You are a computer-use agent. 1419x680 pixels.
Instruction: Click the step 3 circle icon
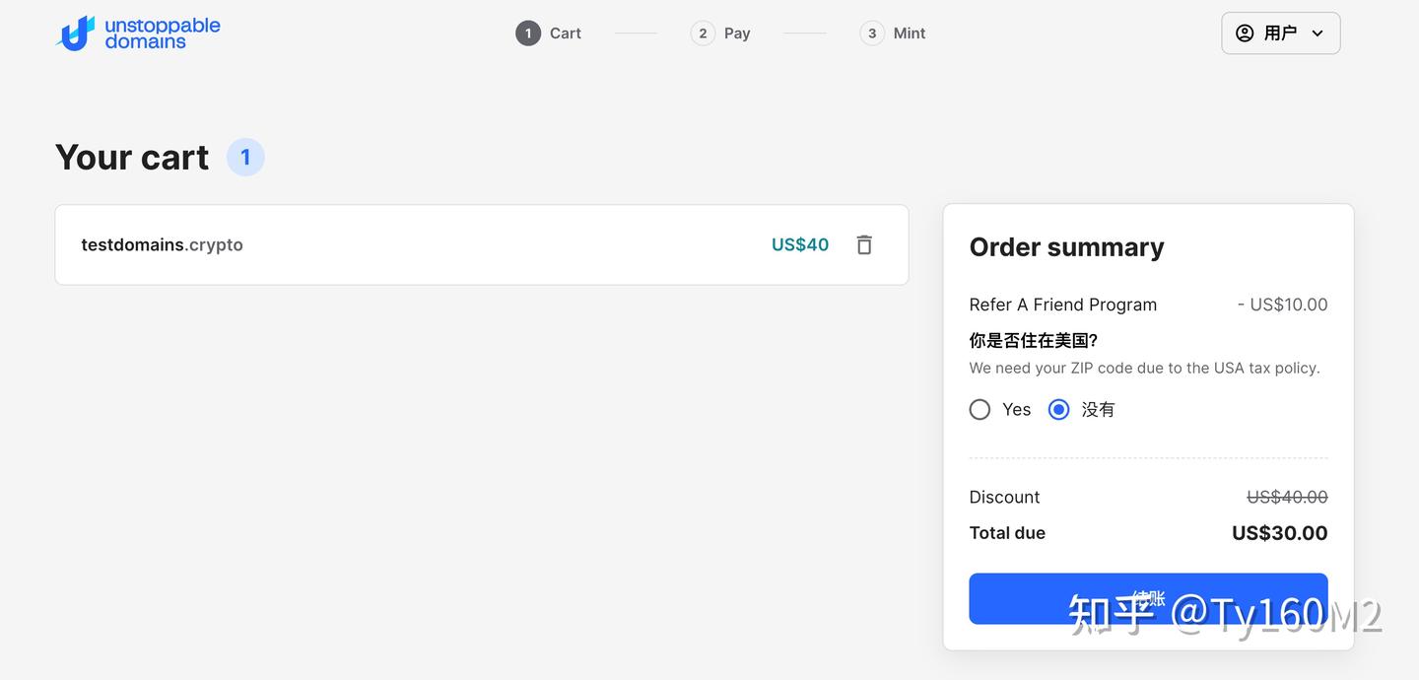[x=872, y=34]
